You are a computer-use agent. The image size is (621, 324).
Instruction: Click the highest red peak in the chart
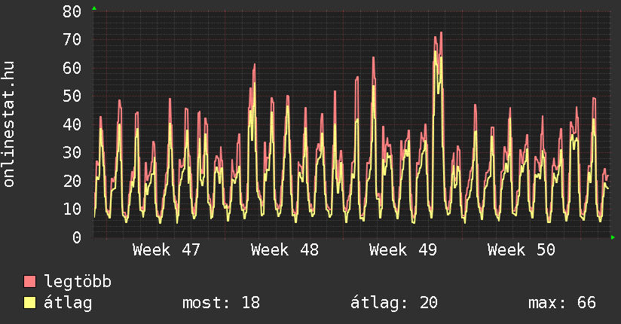point(441,33)
